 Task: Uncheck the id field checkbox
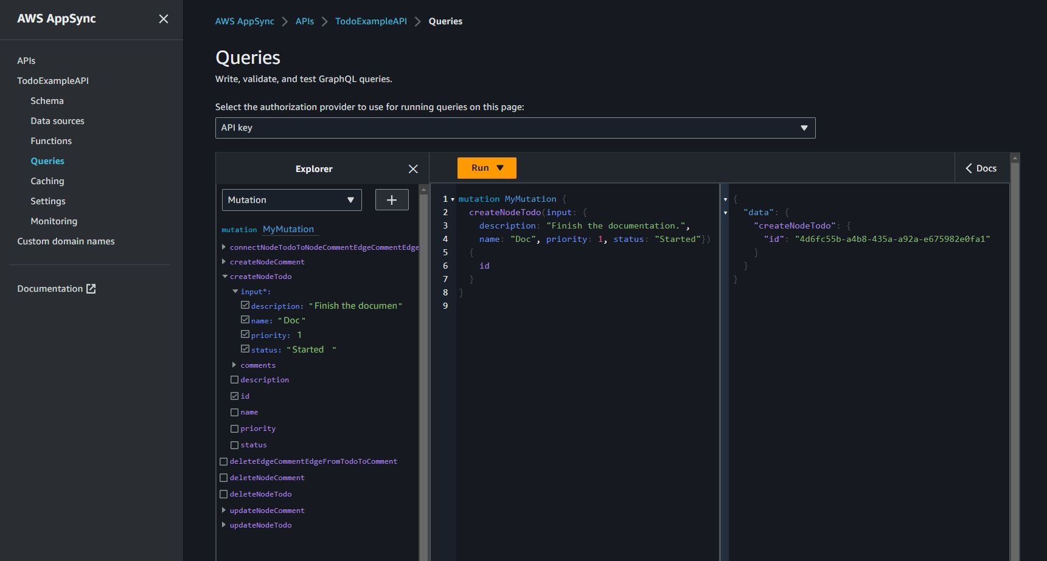point(235,396)
